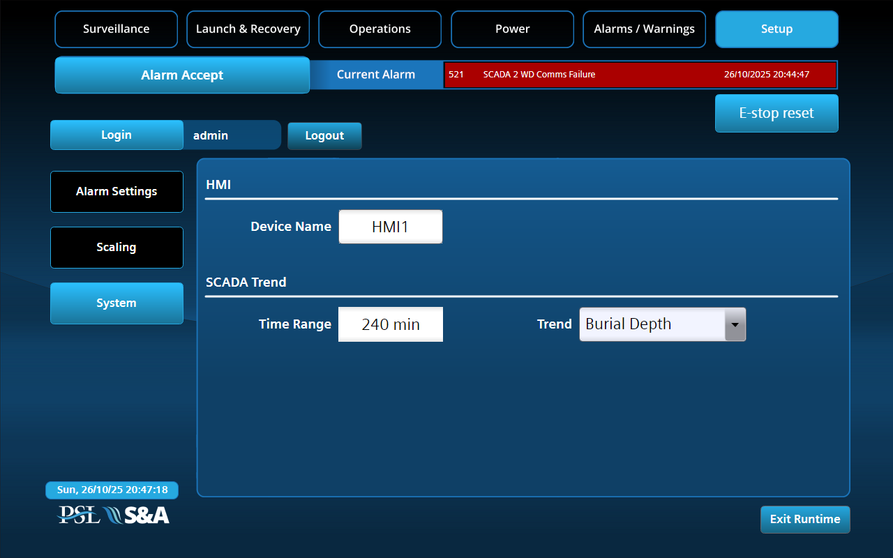Click the E-stop reset button
The height and width of the screenshot is (558, 893).
pyautogui.click(x=776, y=113)
